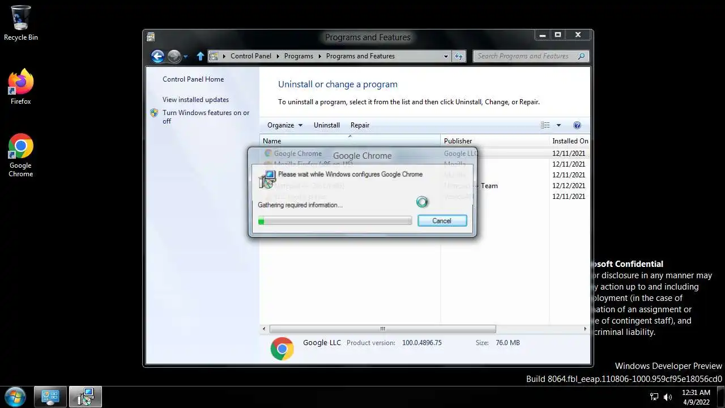Open the installer taskbar button
The width and height of the screenshot is (725, 408).
pyautogui.click(x=86, y=397)
